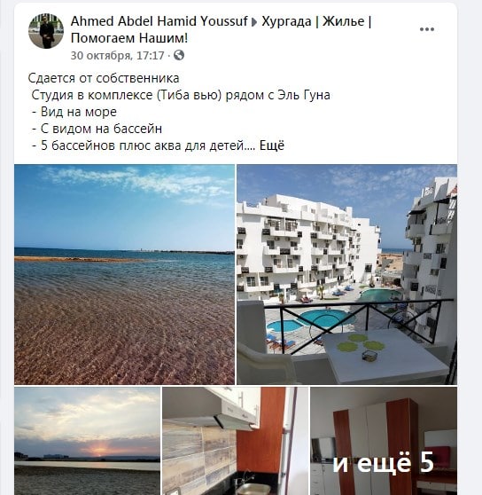The height and width of the screenshot is (495, 482).
Task: Click the globe public-visibility icon
Action: (179, 55)
